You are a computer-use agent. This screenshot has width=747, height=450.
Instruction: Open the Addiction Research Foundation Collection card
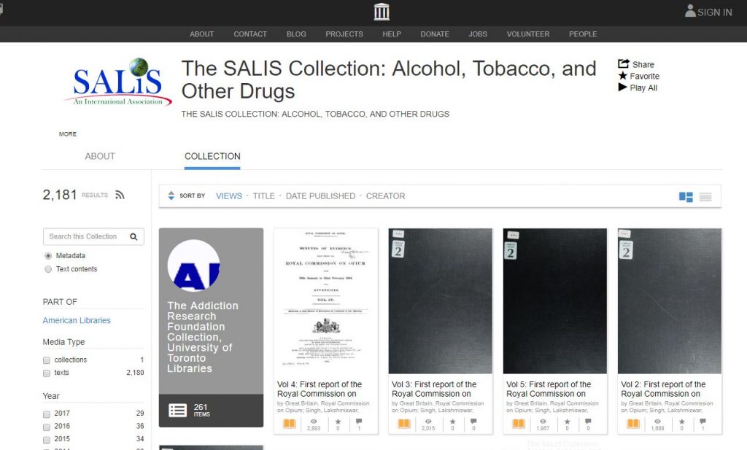coord(211,327)
